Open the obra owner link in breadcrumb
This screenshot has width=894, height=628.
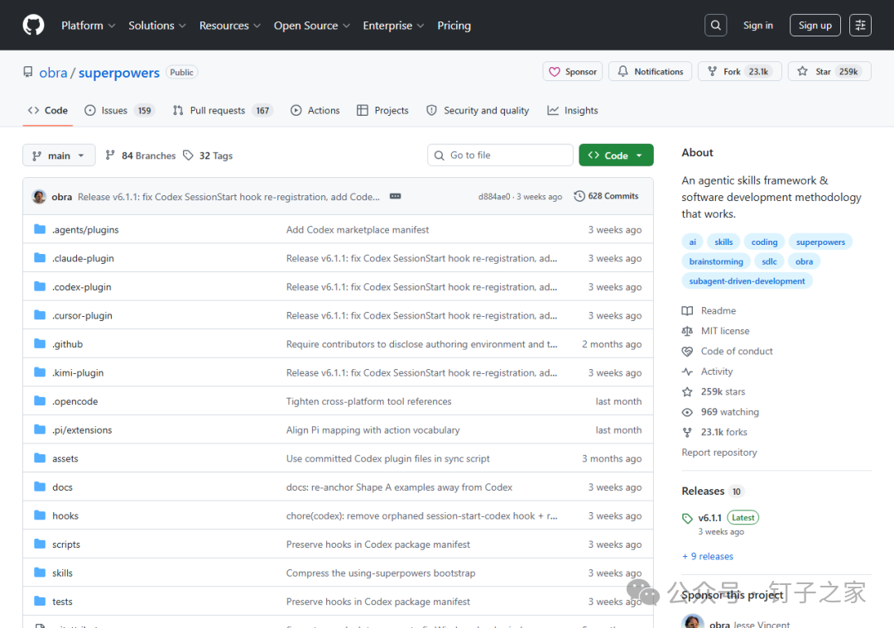pos(53,73)
